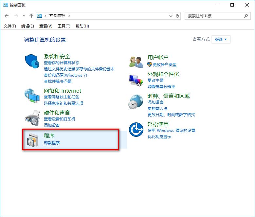
Task: Click 更换输入法 link
Action: (157, 109)
